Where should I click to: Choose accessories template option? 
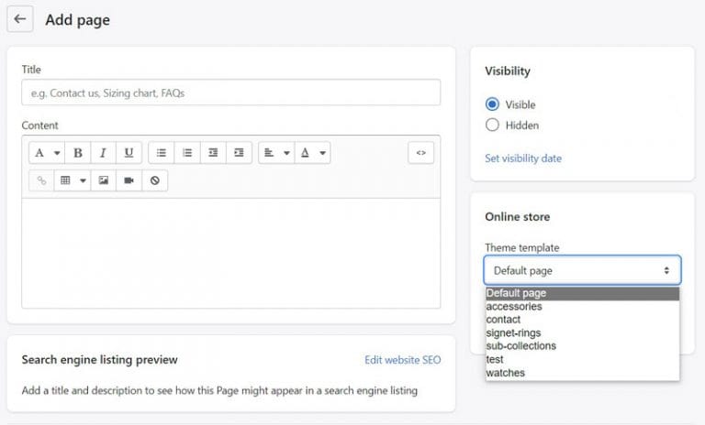(582, 307)
